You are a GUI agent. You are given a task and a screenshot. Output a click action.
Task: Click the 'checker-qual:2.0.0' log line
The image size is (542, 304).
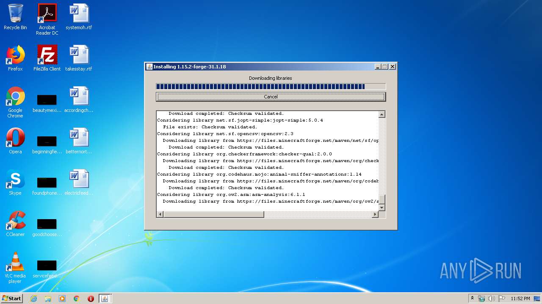pyautogui.click(x=244, y=154)
